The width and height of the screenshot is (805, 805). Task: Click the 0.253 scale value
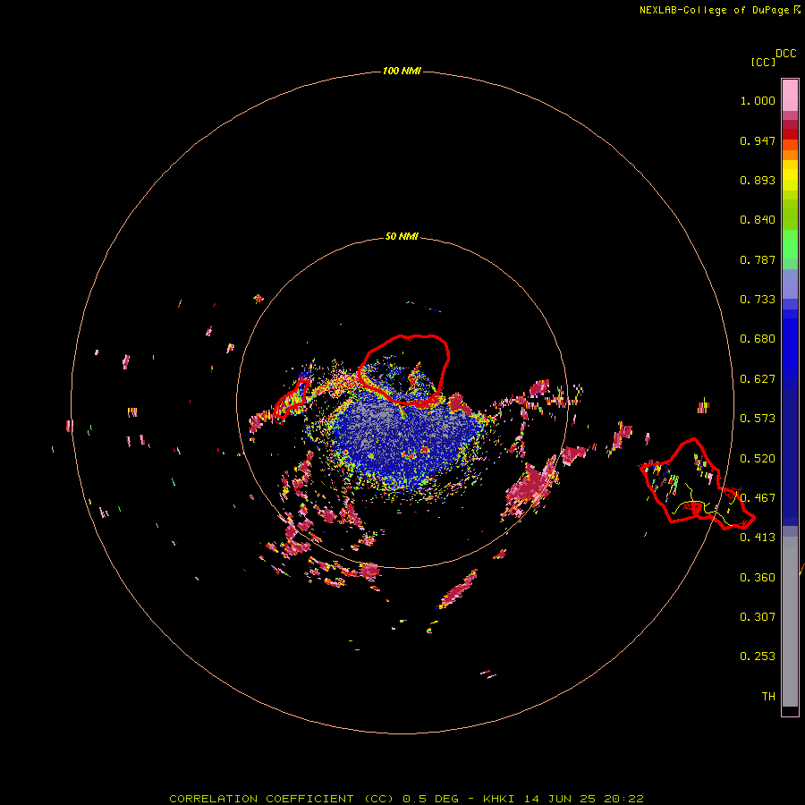758,657
